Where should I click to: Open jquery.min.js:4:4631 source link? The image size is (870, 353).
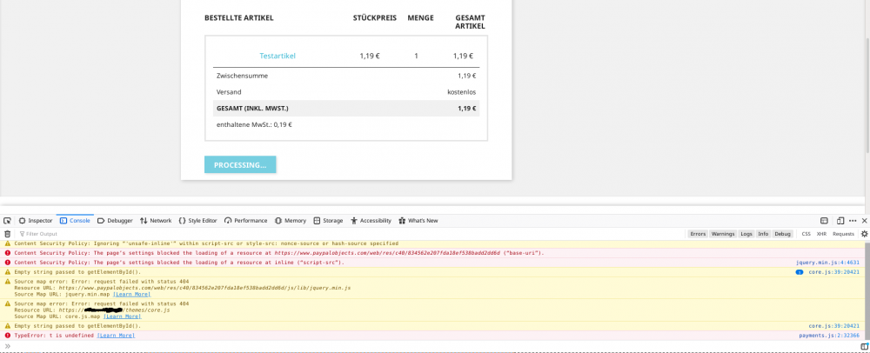coord(828,262)
